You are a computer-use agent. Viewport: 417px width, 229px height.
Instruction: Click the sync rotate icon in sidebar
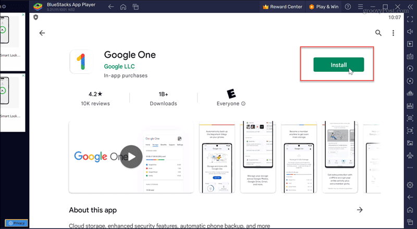click(410, 81)
